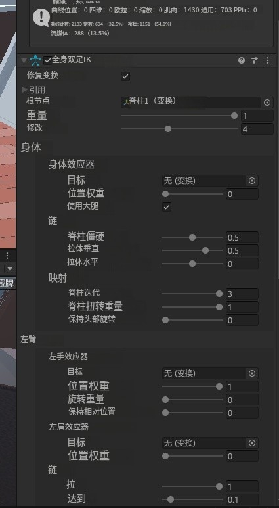This screenshot has width=279, height=508.
Task: Adjust the 脊柱僵硬 slider
Action: (192, 237)
